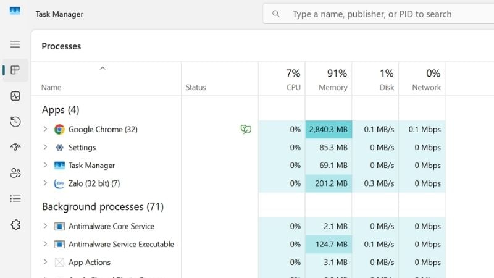Image resolution: width=494 pixels, height=278 pixels.
Task: Open the Startup apps sidebar icon
Action: 15,147
